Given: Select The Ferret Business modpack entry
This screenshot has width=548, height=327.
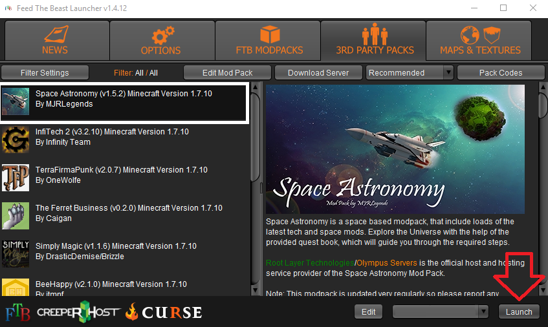Looking at the screenshot, I should pyautogui.click(x=124, y=216).
